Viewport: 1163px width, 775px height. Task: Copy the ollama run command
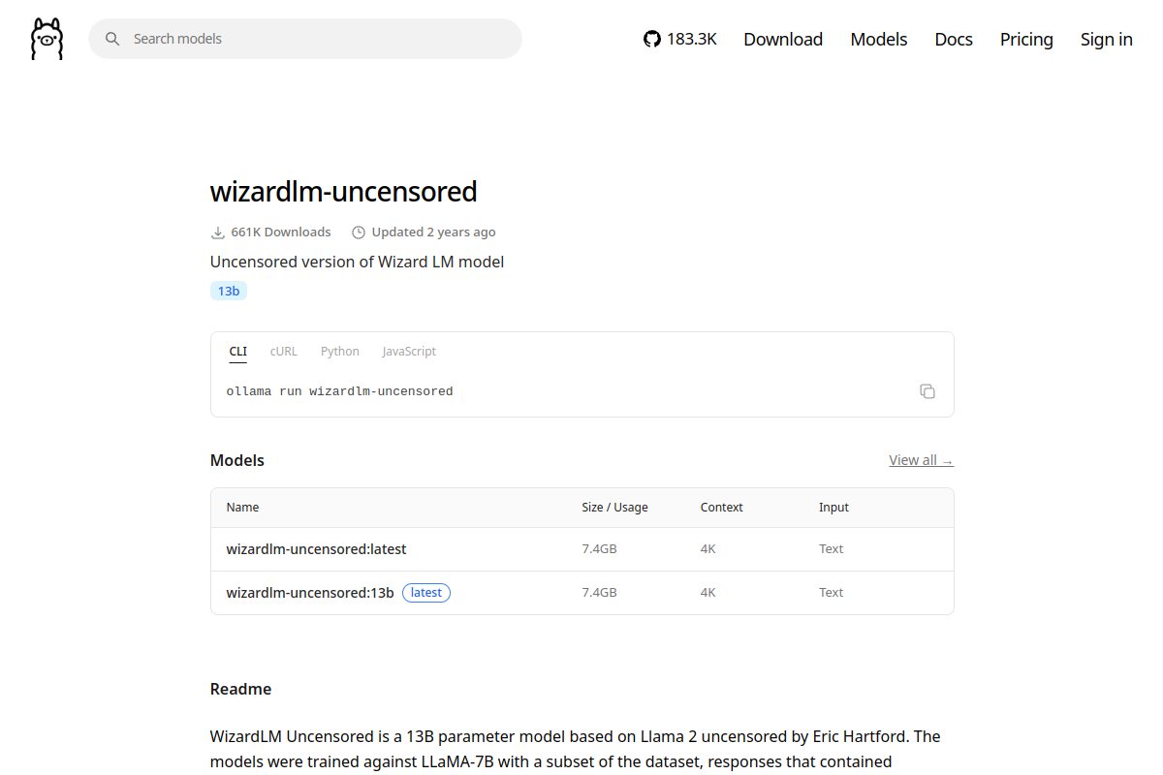click(x=927, y=391)
